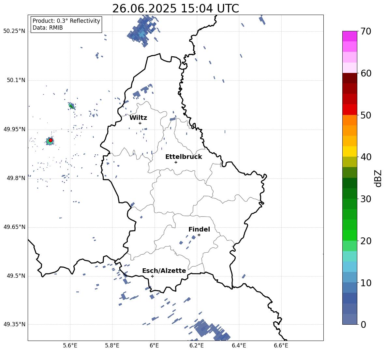Screen dimensions: 386x352
Task: Click the 6.2°E longitude label
Action: [x=197, y=345]
